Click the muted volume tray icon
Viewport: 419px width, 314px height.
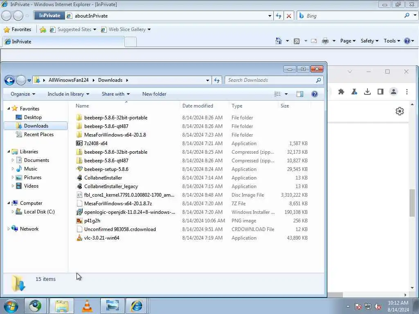[x=378, y=307]
